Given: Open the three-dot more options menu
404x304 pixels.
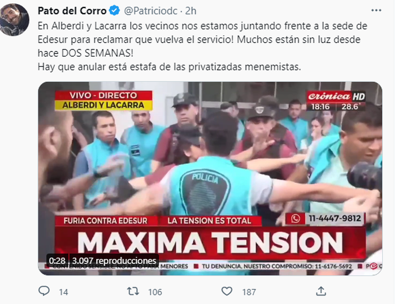Looking at the screenshot, I should click(376, 10).
